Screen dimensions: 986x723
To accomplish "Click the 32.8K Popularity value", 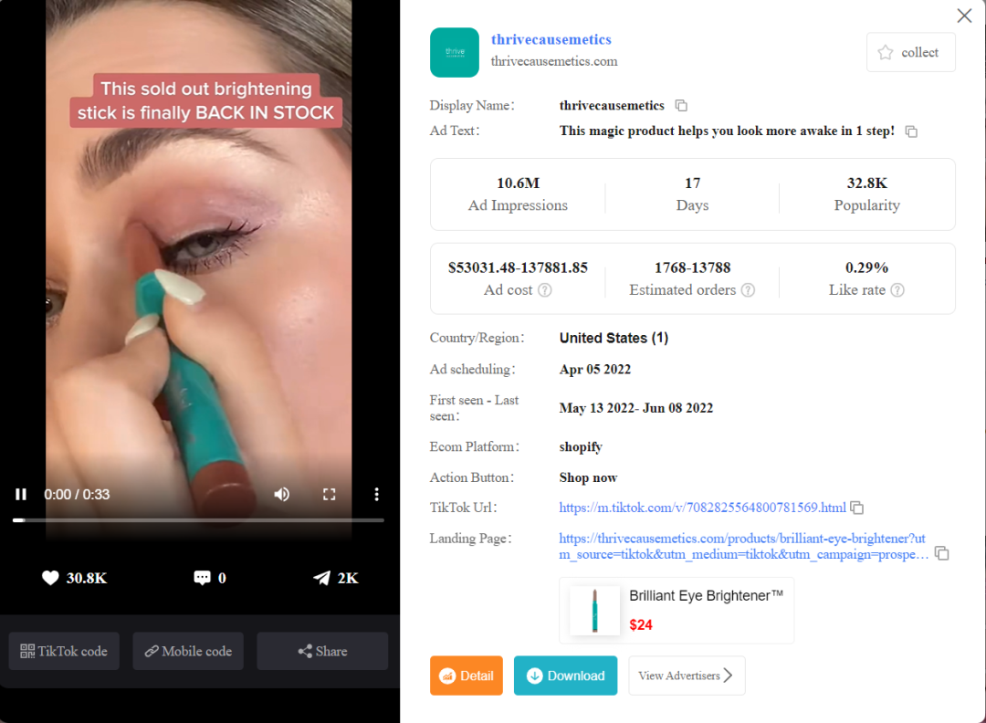I will (x=866, y=183).
